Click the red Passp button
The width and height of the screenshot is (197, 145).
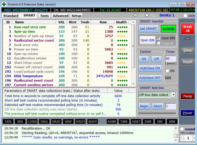tap(188, 96)
